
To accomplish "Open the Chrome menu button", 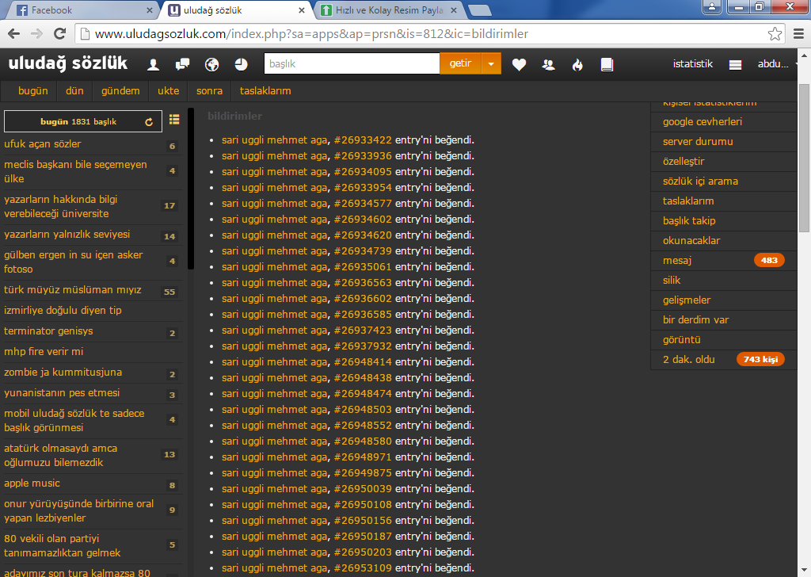I will pyautogui.click(x=798, y=34).
